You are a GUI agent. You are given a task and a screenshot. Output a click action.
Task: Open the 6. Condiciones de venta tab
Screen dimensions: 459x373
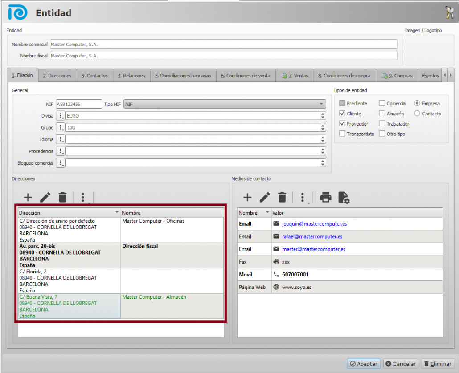click(246, 76)
